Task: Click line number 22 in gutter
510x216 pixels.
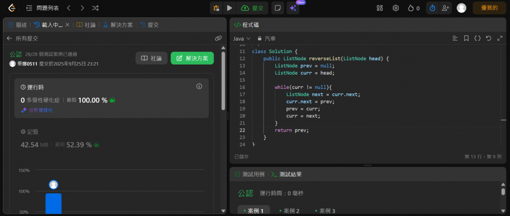Action: pos(243,130)
